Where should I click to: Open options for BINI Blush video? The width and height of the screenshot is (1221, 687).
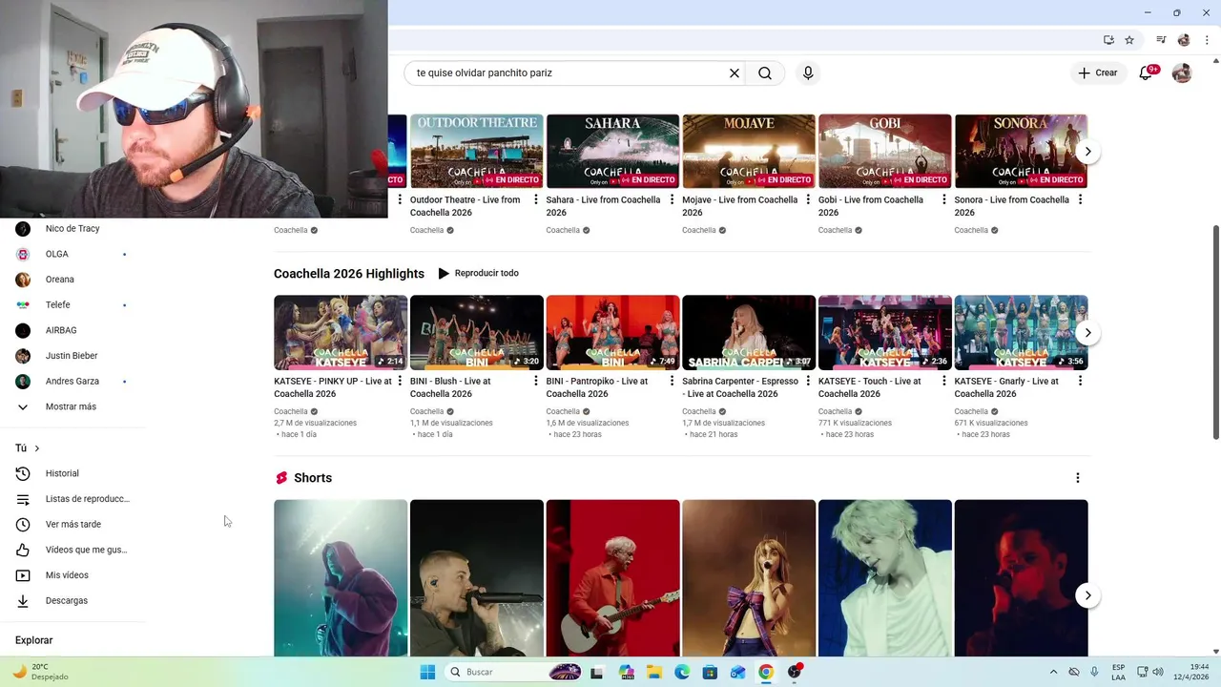536,381
